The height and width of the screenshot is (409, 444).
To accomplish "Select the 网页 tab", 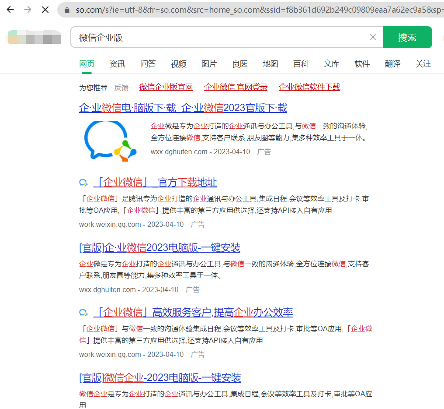I will point(87,64).
